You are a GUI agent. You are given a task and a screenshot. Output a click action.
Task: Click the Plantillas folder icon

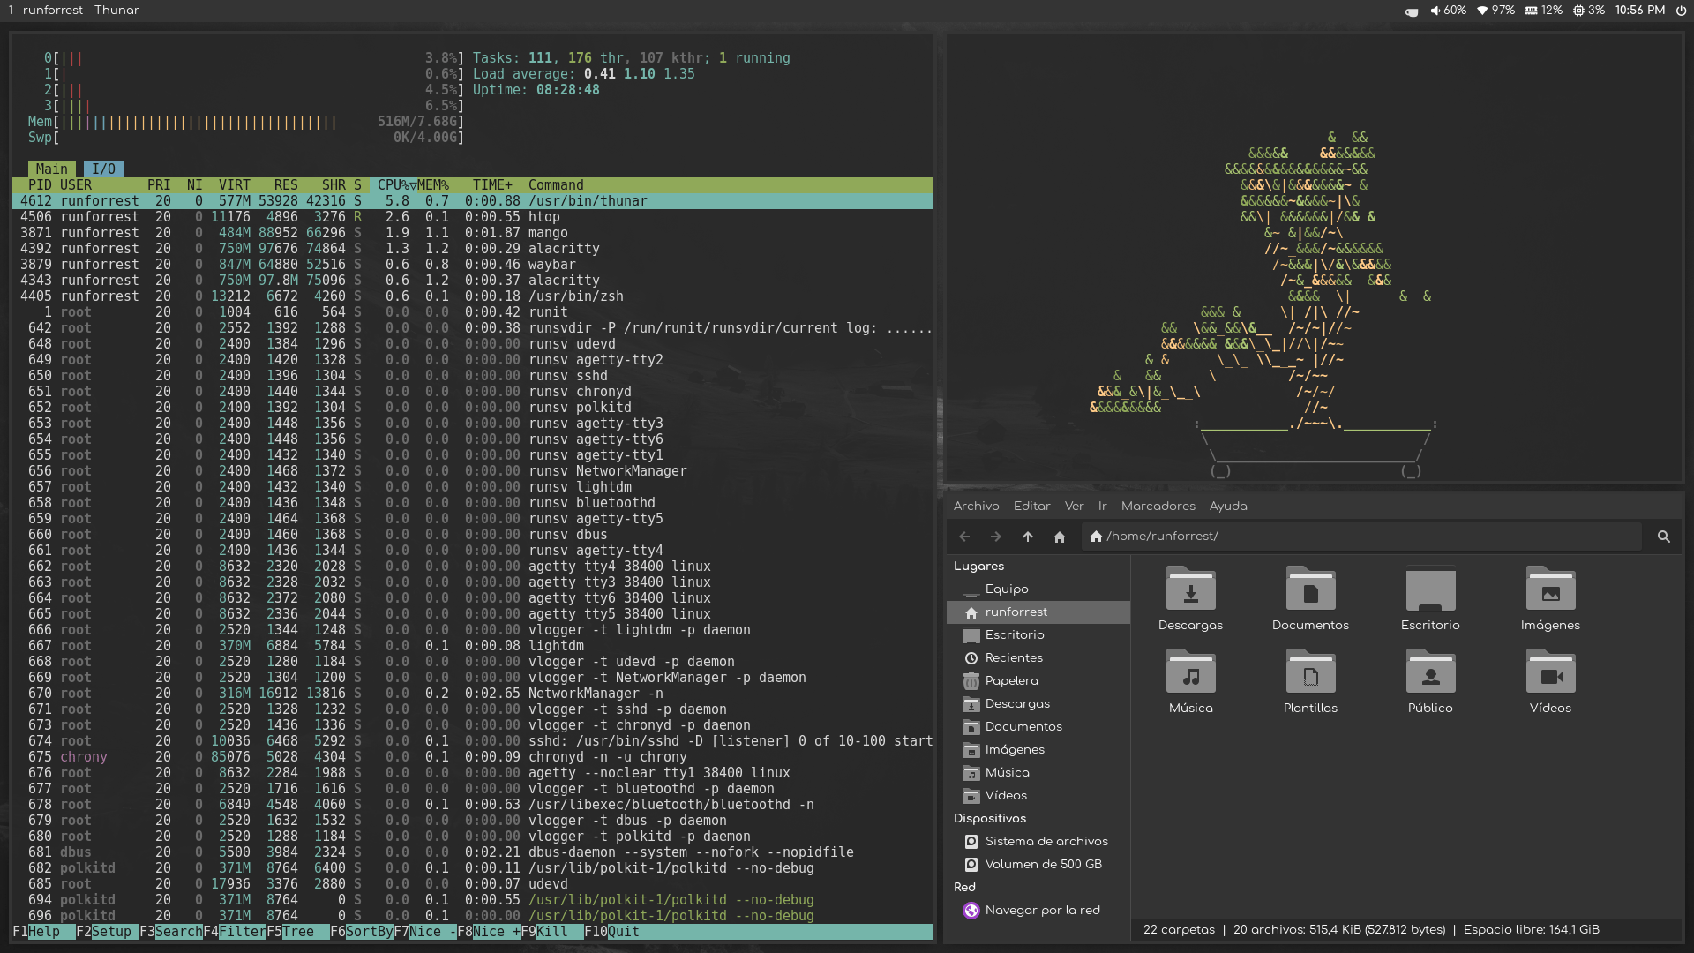click(1310, 672)
